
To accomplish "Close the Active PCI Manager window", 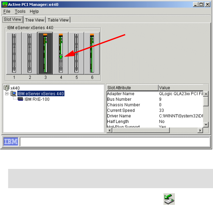I will tap(207, 5).
